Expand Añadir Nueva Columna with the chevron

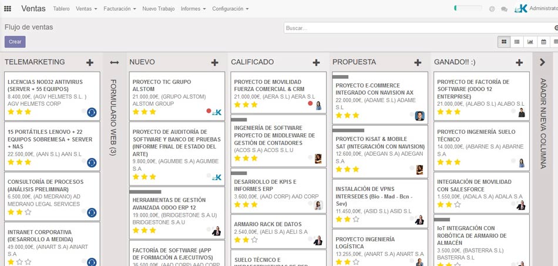tap(542, 62)
